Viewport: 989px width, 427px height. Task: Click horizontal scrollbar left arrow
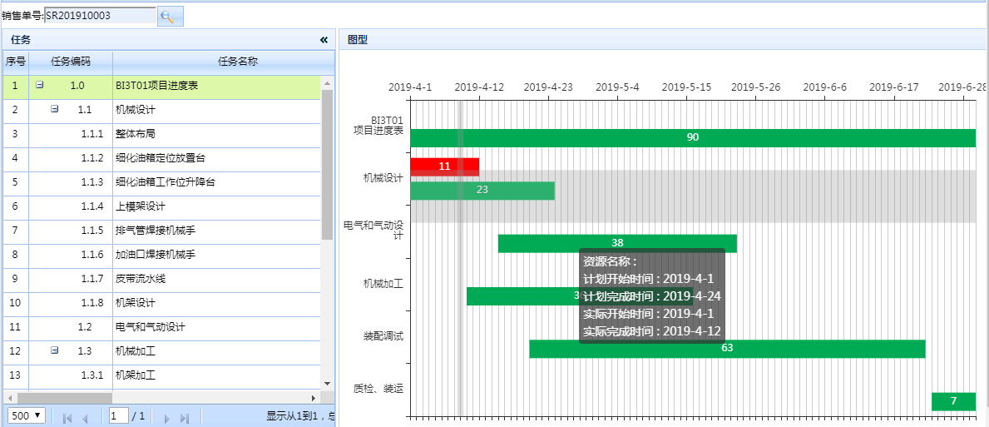tap(9, 398)
